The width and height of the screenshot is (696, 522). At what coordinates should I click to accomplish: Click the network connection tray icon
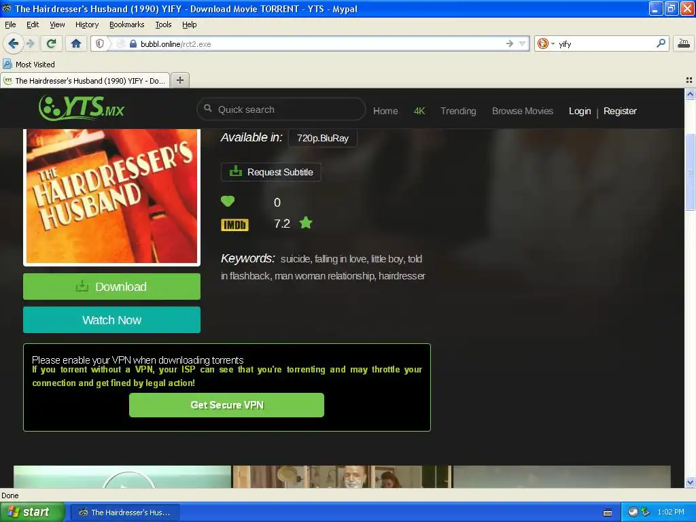[646, 512]
